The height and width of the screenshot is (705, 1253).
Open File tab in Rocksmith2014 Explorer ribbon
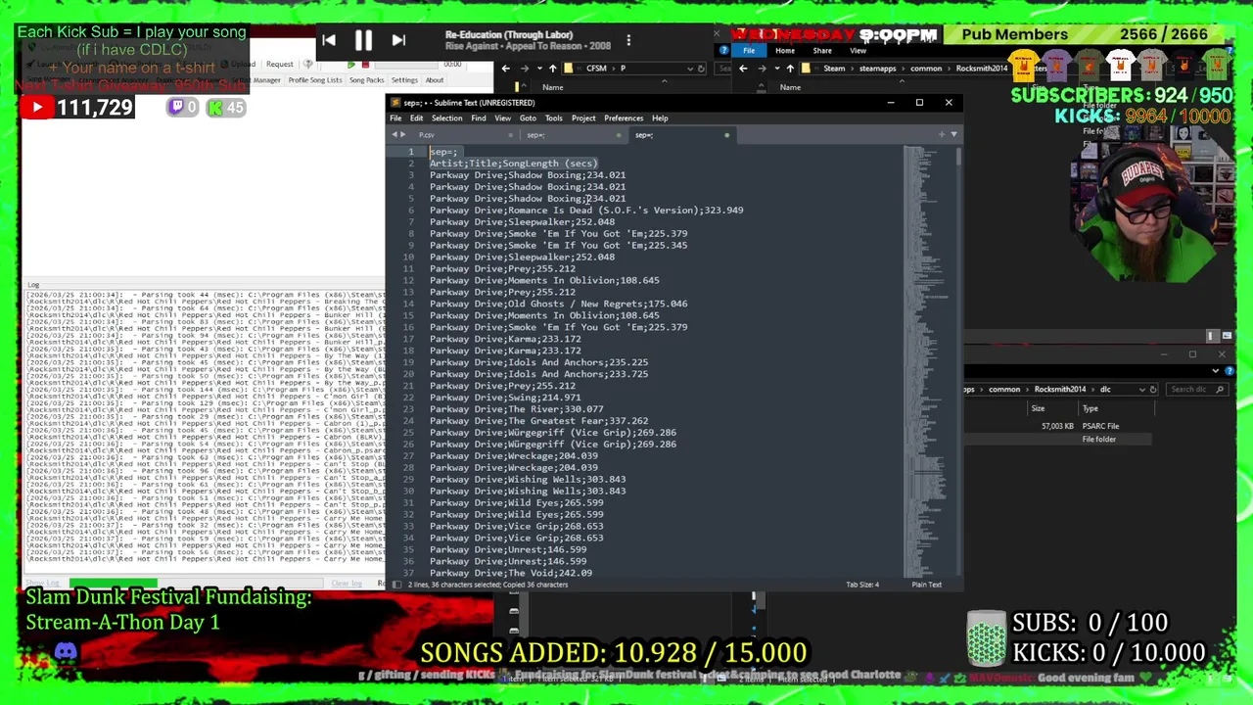(749, 51)
